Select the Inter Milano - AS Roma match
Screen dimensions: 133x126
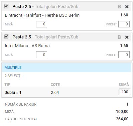pyautogui.click(x=27, y=46)
